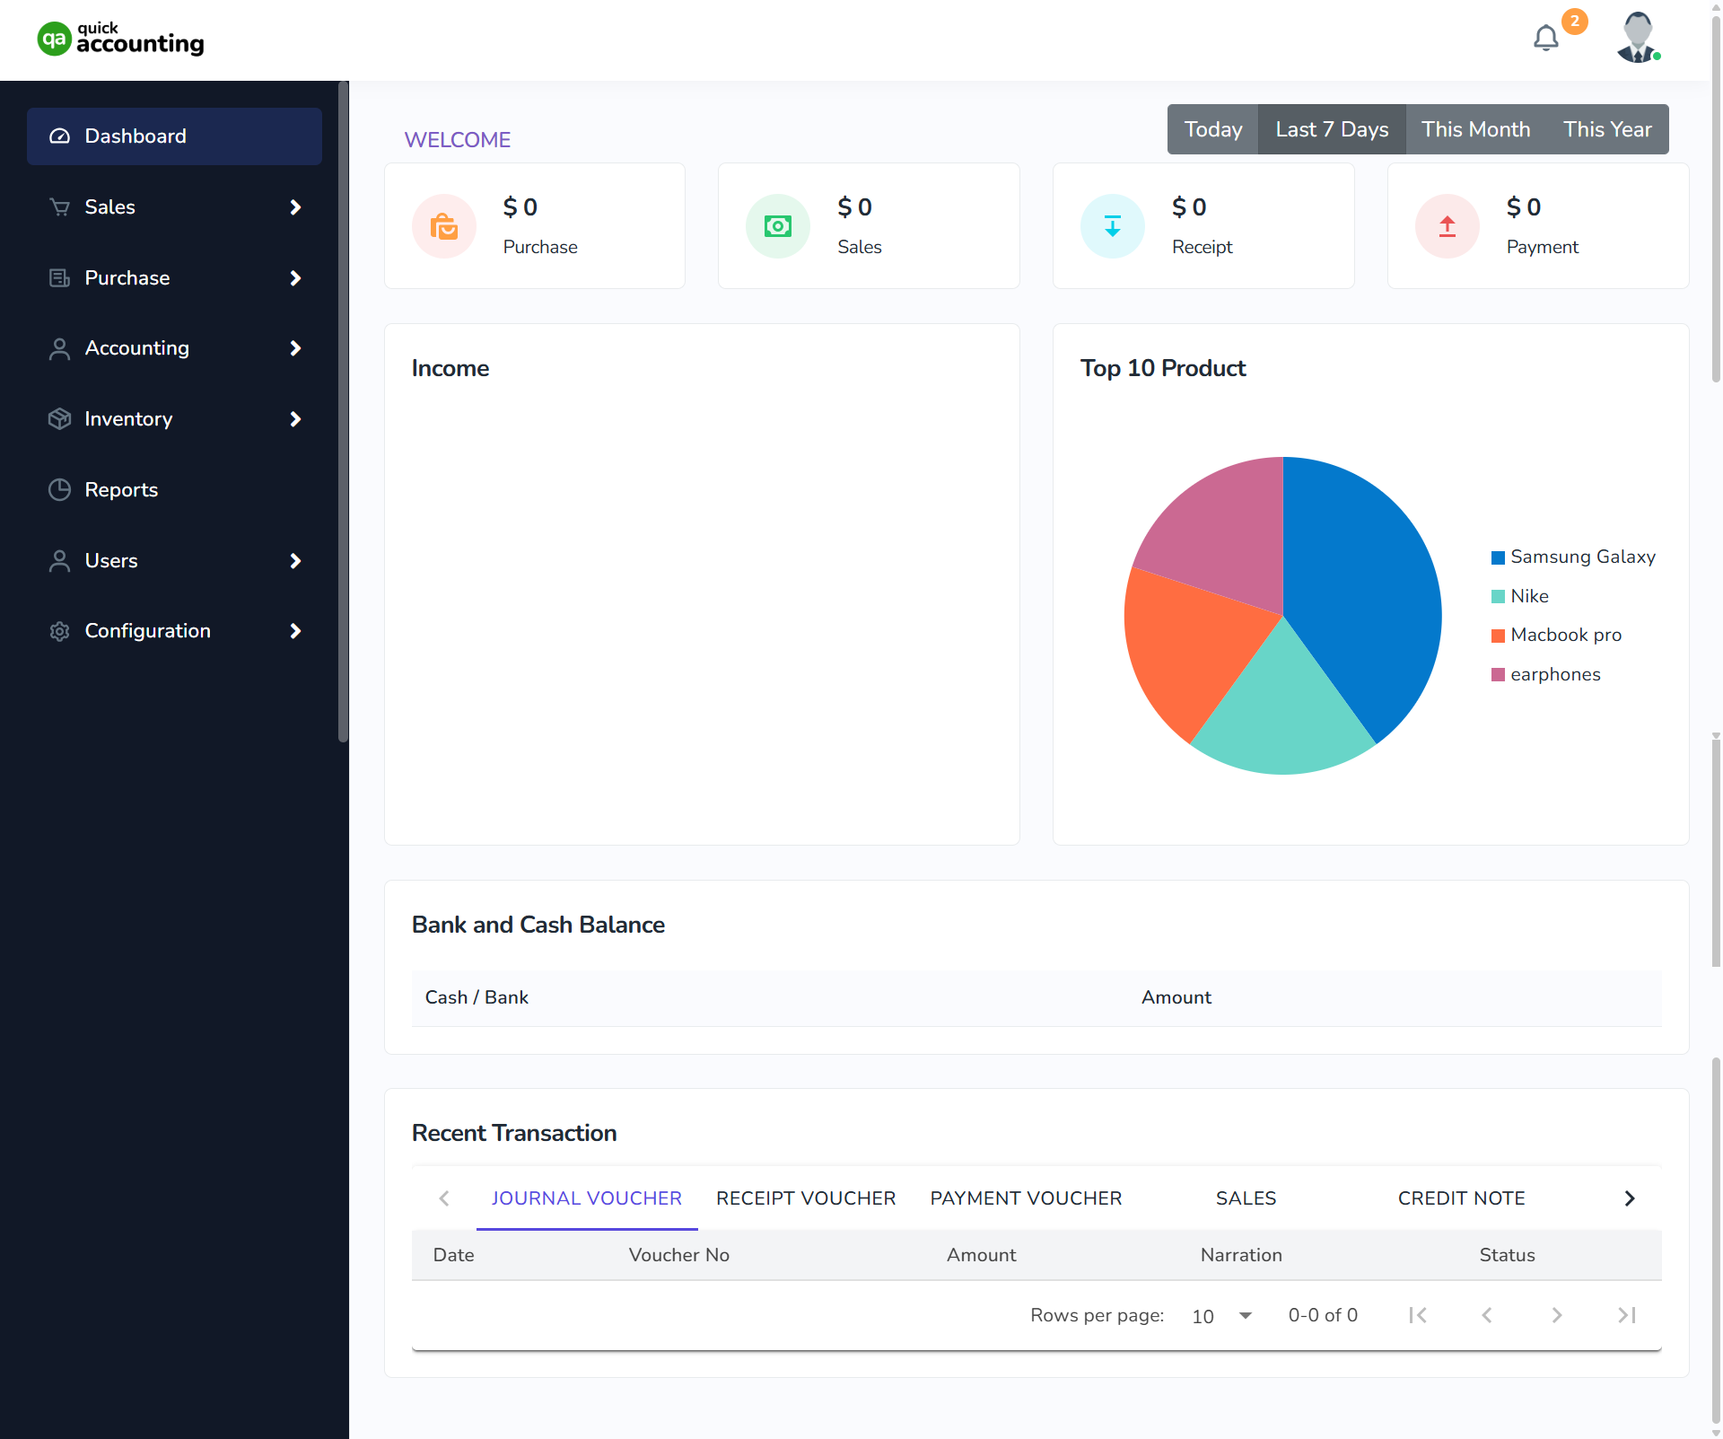Click the Purchase invoice icon in the sidebar
The height and width of the screenshot is (1439, 1723).
click(x=59, y=277)
